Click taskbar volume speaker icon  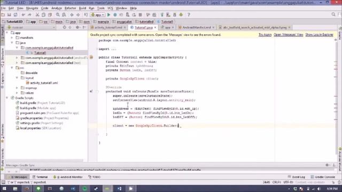tap(319, 189)
